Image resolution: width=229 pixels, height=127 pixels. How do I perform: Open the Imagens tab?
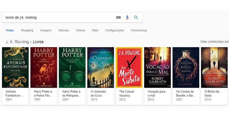[46, 30]
